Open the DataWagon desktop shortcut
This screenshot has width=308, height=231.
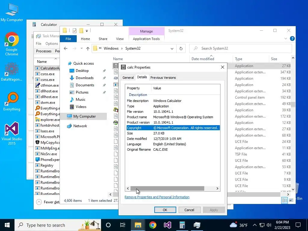12,71
